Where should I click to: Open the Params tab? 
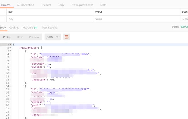tap(6, 5)
